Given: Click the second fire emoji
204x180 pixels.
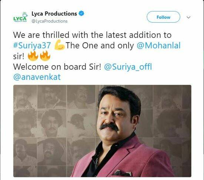Looking at the screenshot, I should click(x=45, y=56).
